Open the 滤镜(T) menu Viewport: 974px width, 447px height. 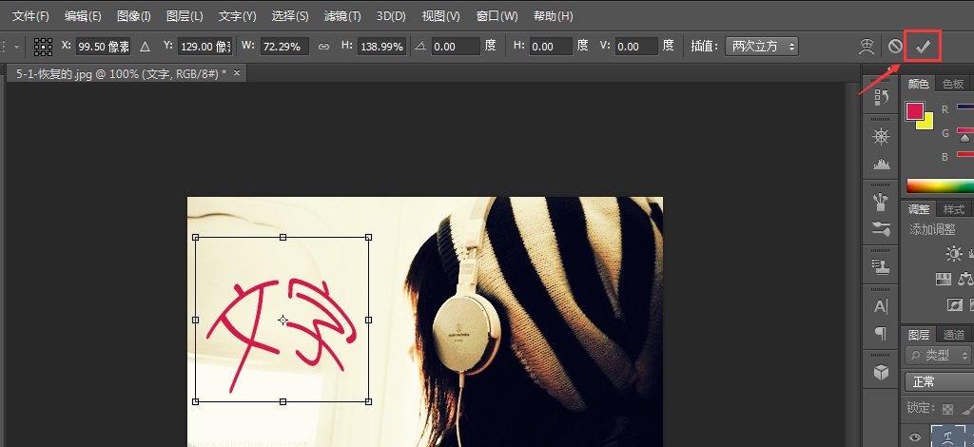coord(342,16)
